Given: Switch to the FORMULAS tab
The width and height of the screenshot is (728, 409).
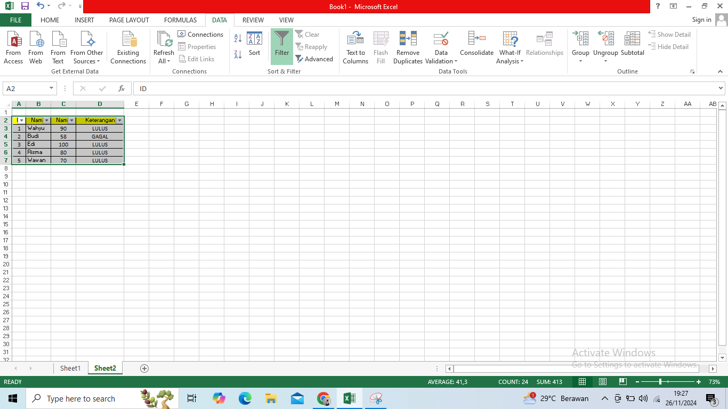Looking at the screenshot, I should coord(180,20).
